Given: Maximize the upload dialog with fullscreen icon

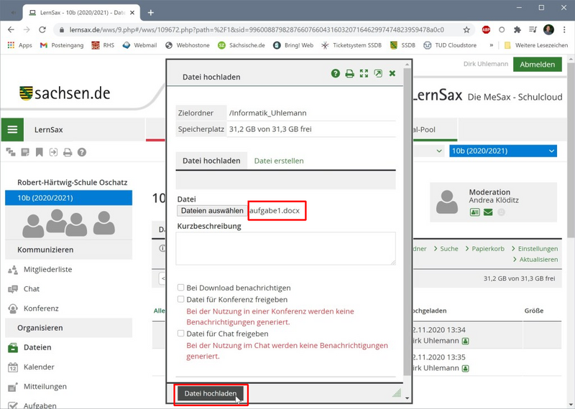Looking at the screenshot, I should (364, 74).
